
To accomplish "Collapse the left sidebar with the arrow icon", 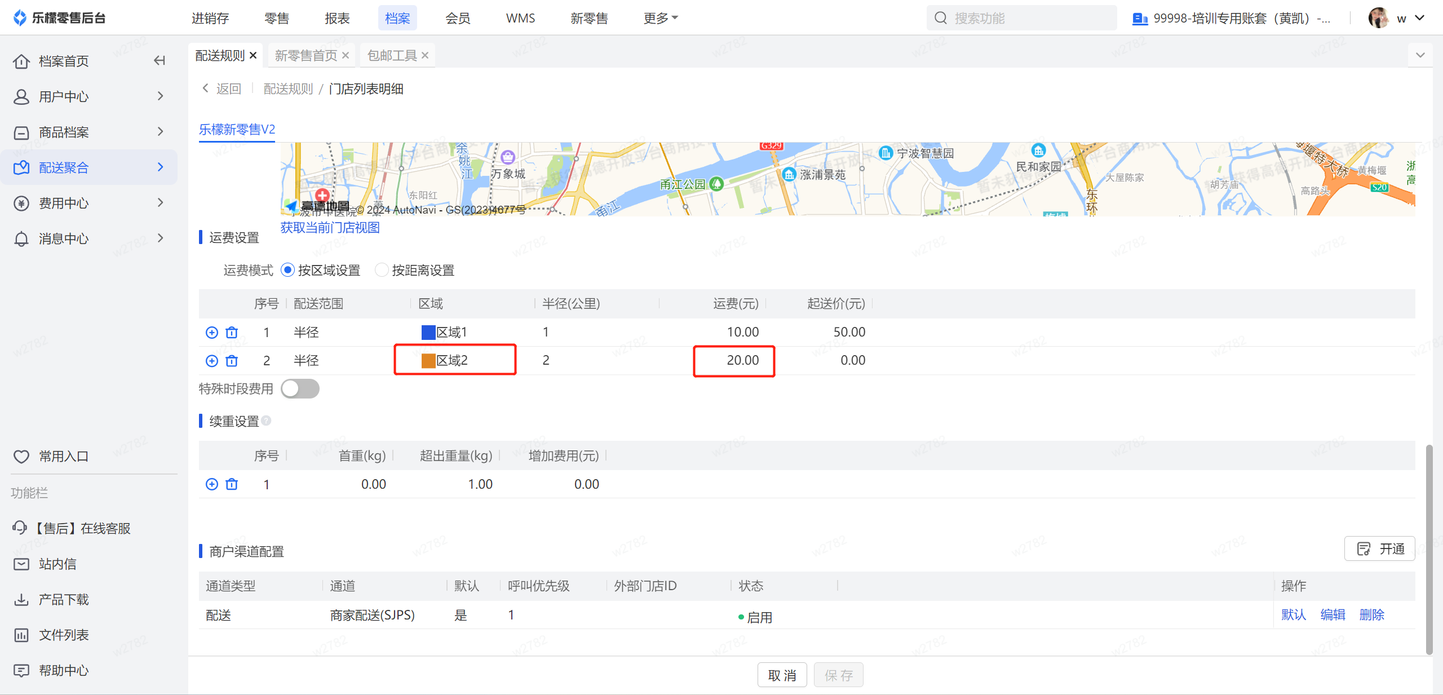I will [160, 61].
